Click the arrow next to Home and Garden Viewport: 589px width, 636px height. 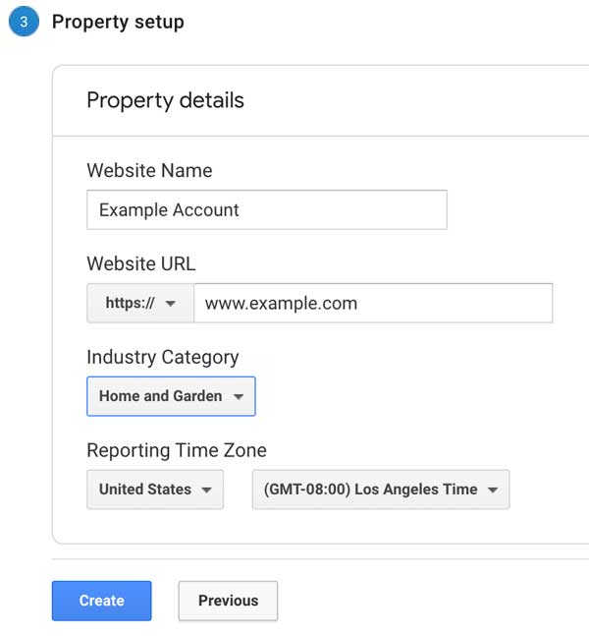[239, 397]
